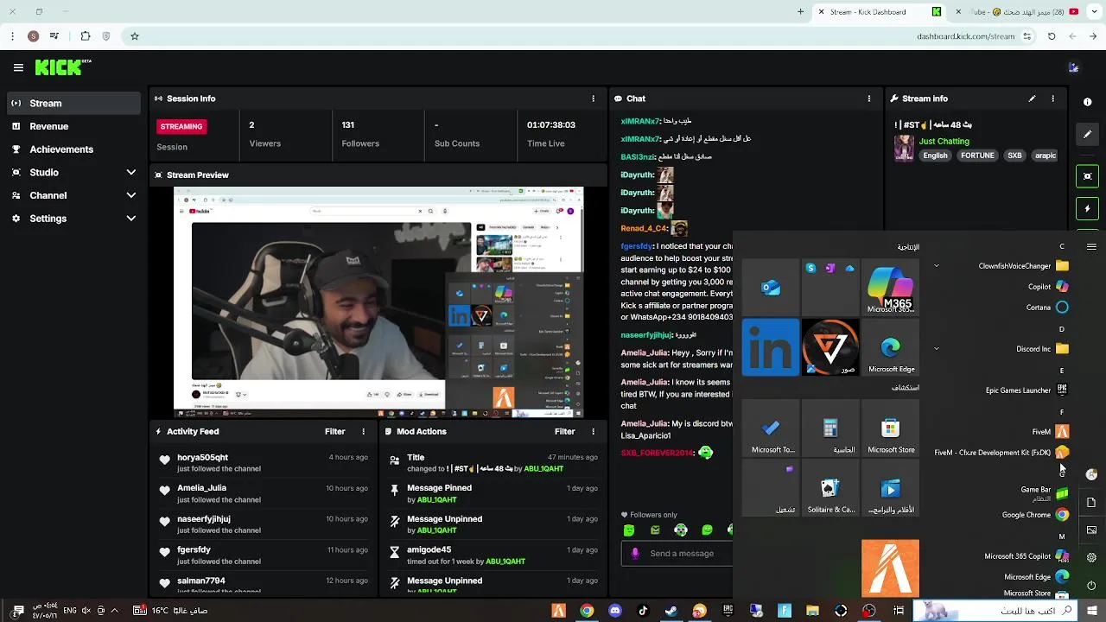
Task: Click the STREAMING status badge
Action: [x=181, y=126]
